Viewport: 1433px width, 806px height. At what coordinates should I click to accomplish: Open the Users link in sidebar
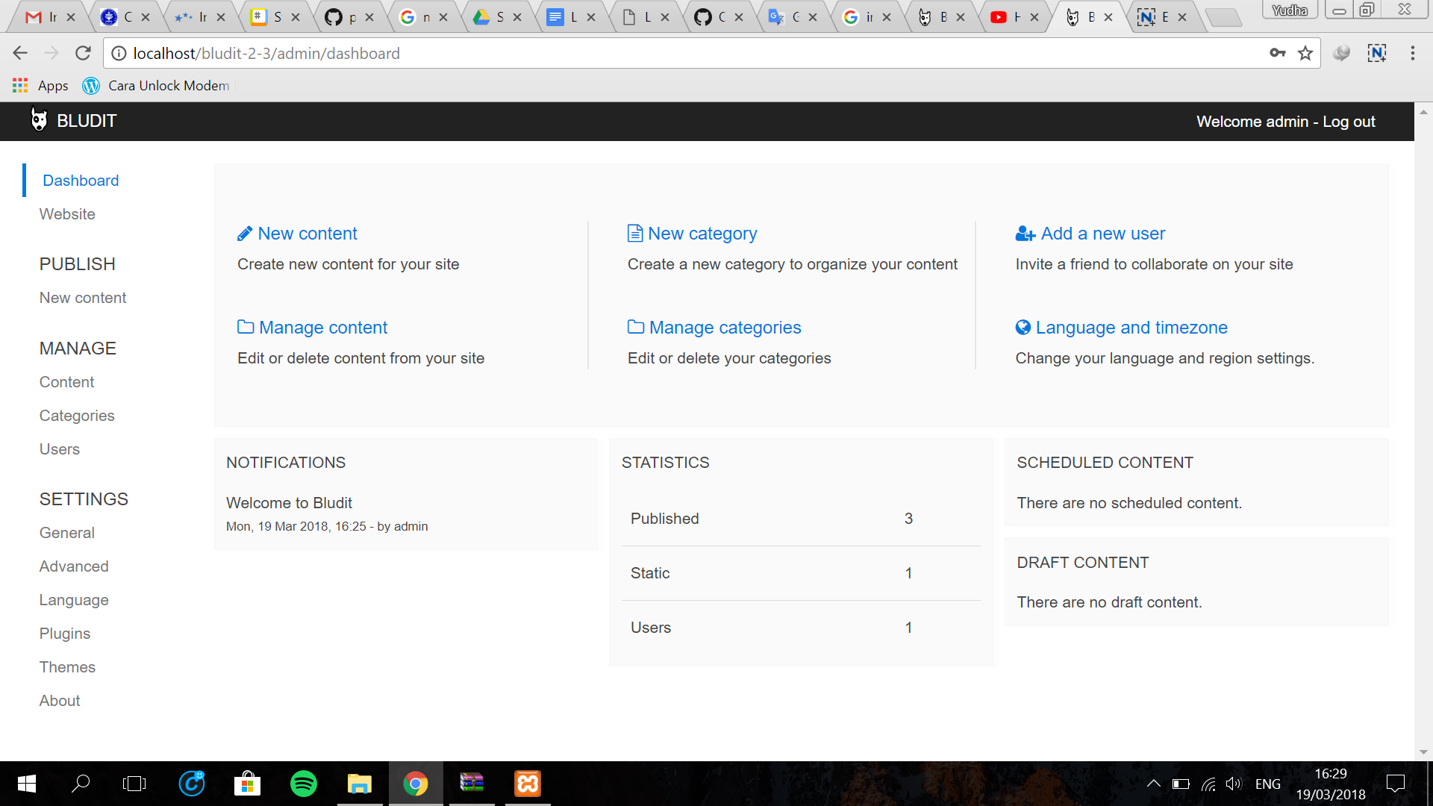tap(60, 449)
